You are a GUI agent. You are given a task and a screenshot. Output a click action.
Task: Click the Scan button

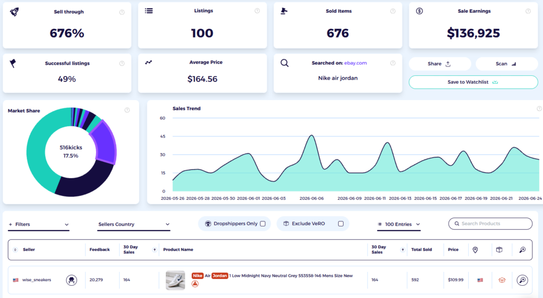tap(506, 64)
